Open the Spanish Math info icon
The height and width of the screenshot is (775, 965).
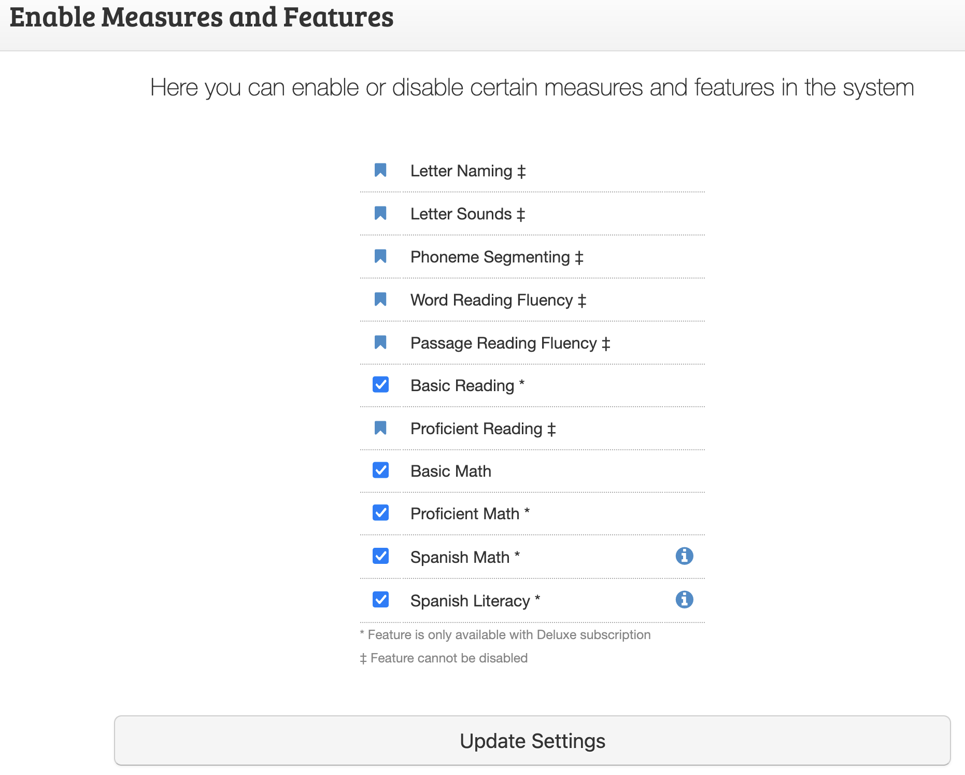684,556
